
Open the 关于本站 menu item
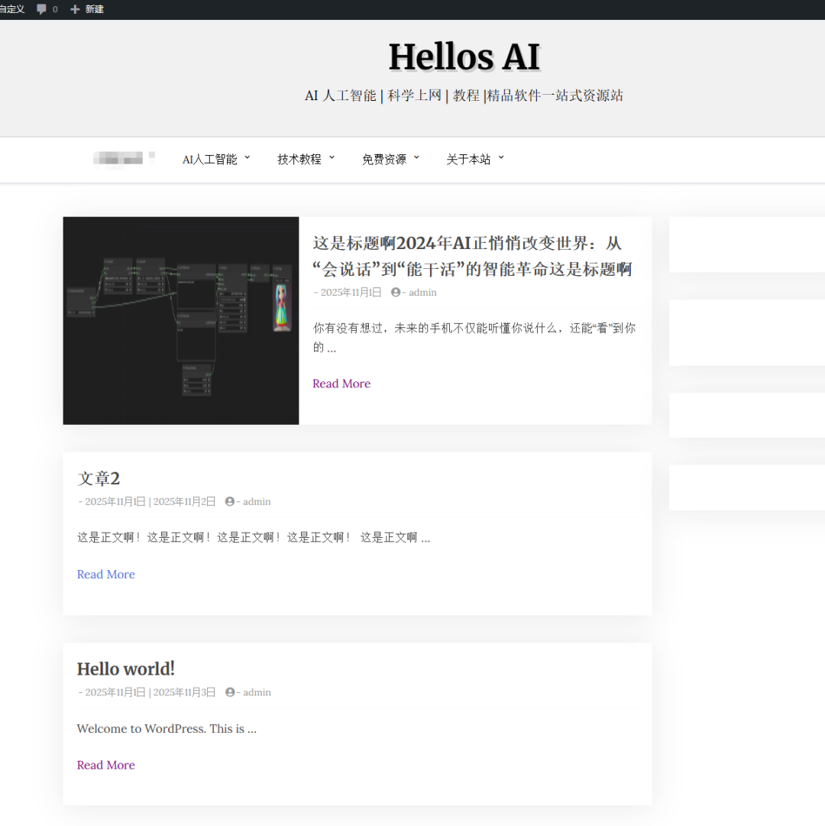tap(468, 160)
